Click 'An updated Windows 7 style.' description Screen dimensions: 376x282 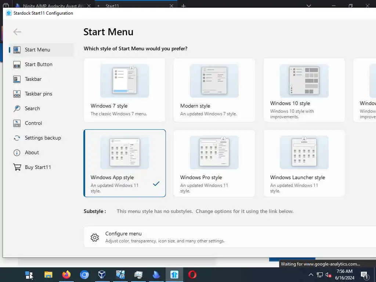pyautogui.click(x=209, y=114)
